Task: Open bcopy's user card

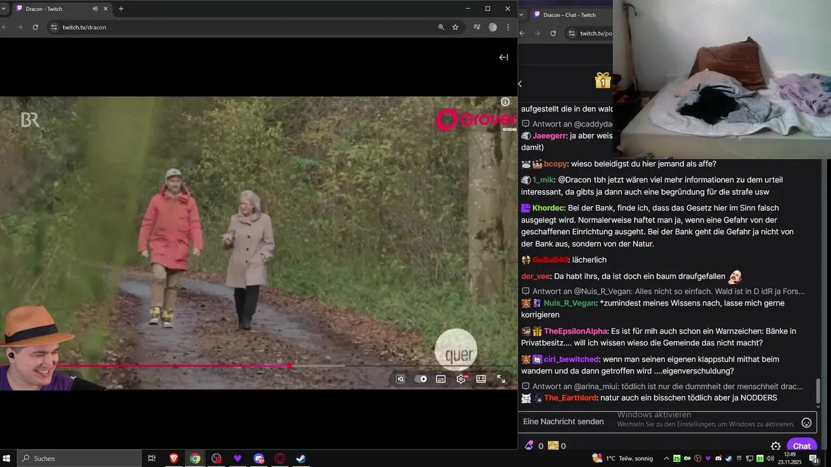Action: coord(555,164)
